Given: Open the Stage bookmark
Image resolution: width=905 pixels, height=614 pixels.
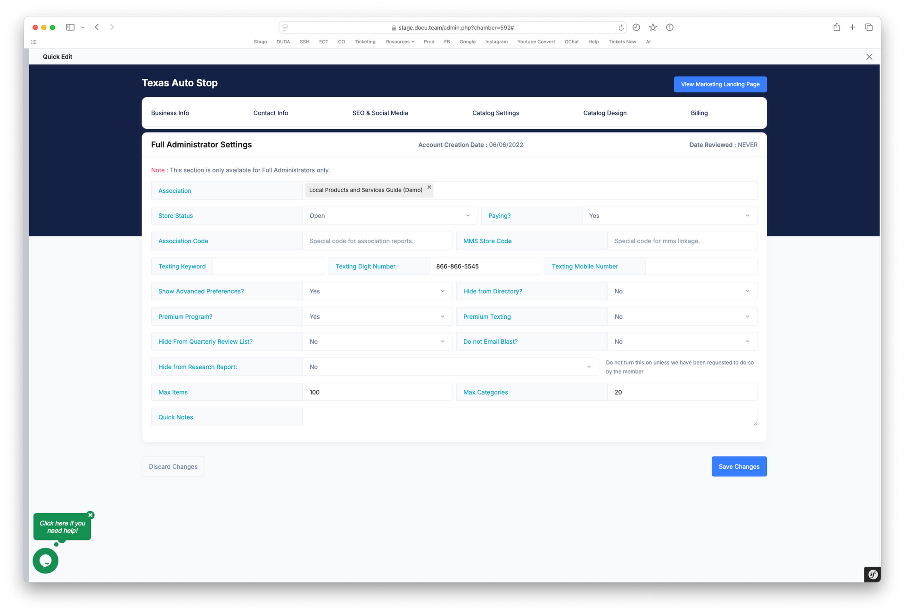Looking at the screenshot, I should [260, 42].
